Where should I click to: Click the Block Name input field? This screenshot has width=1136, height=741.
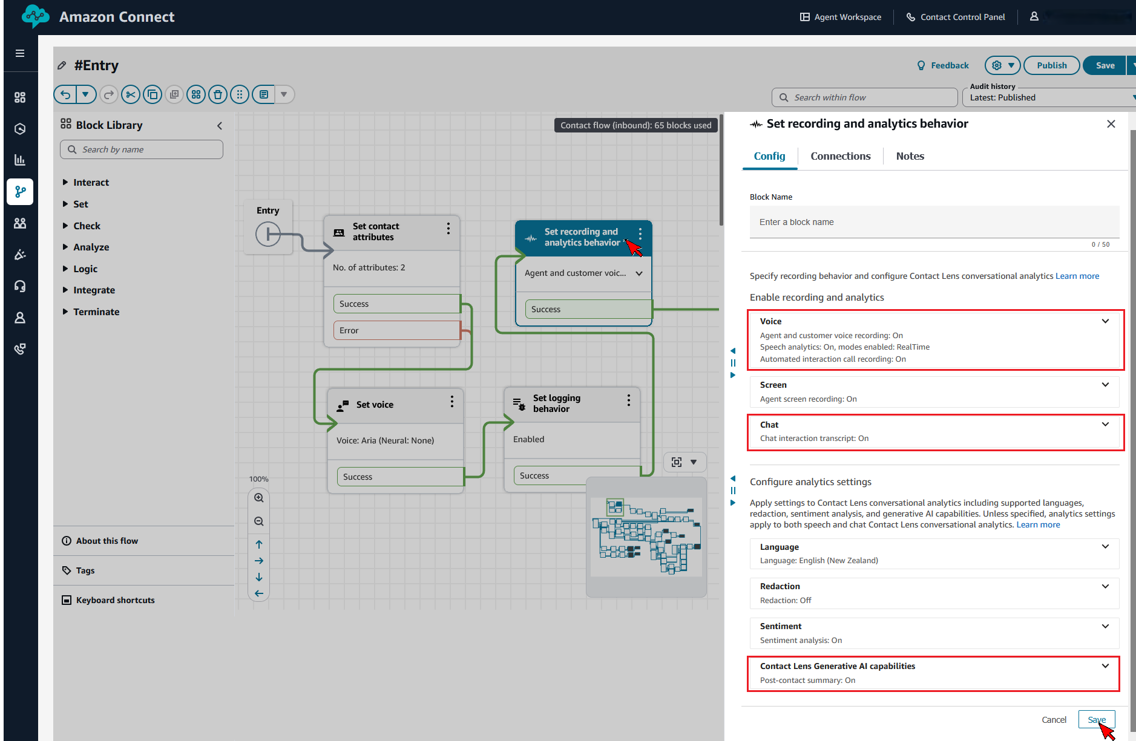tap(934, 222)
